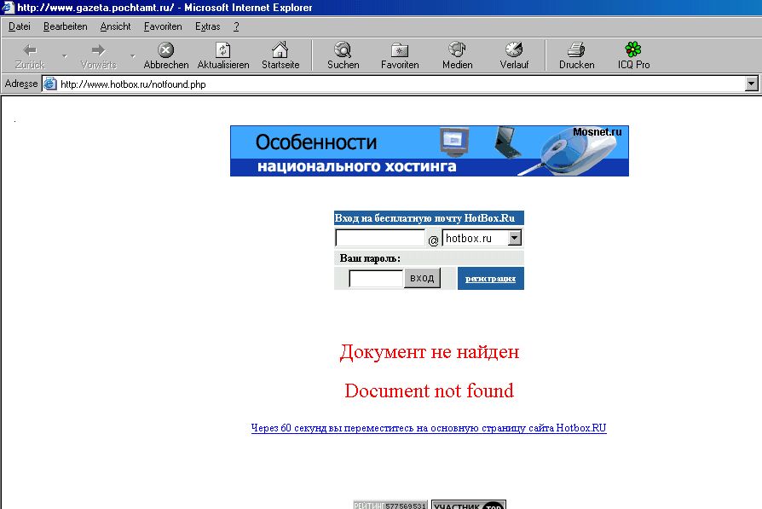Click the address bar URL field
The width and height of the screenshot is (762, 509).
(x=401, y=84)
